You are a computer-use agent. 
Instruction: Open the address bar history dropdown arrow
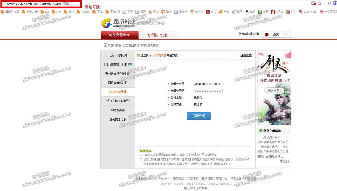coord(324,3)
